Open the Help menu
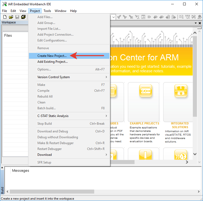203x201 pixels. (x=73, y=11)
